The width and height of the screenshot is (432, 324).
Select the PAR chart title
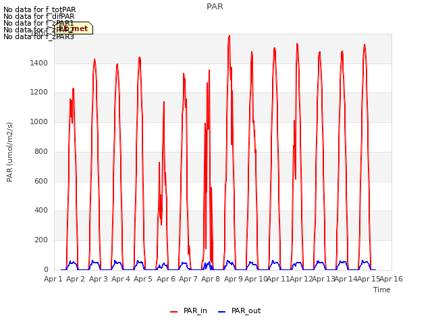coord(215,7)
